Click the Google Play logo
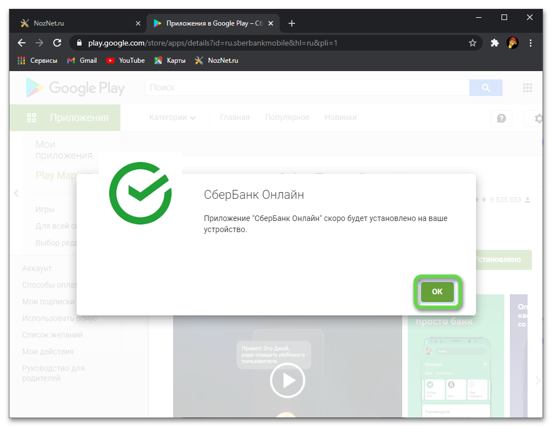 75,88
